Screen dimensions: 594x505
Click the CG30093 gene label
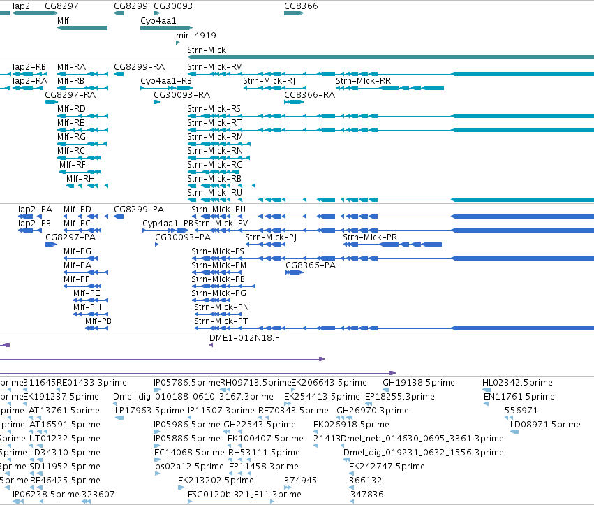coord(173,6)
